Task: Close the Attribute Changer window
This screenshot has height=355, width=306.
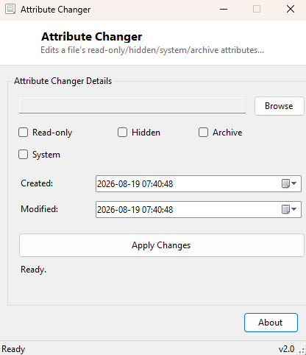Action: [x=291, y=10]
